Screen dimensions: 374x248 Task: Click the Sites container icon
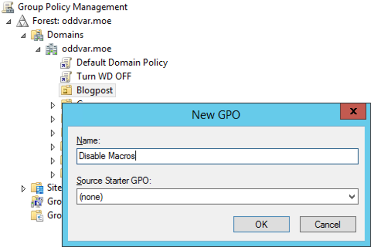[x=37, y=188]
